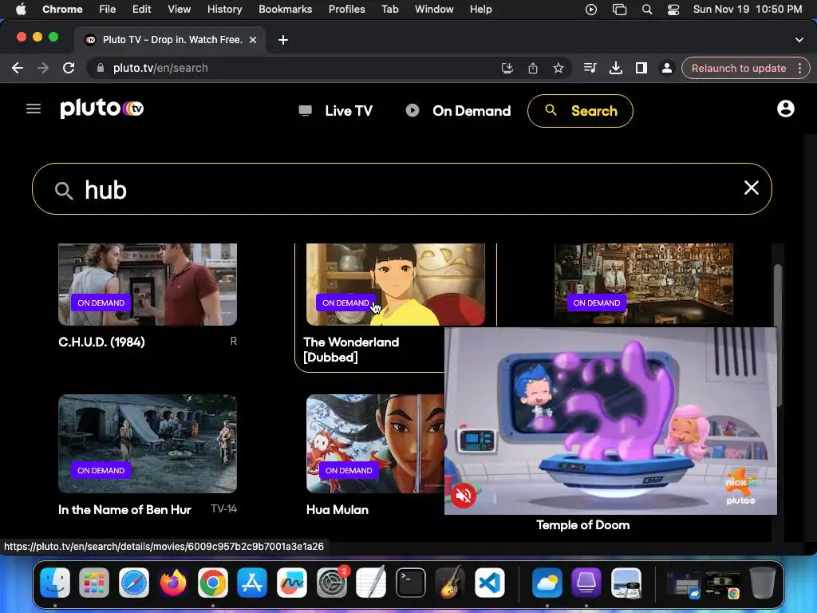Clear the search field with X
This screenshot has height=613, width=817.
click(751, 188)
